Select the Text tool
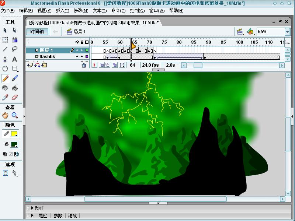This screenshot has width=295, height=221. (14, 59)
